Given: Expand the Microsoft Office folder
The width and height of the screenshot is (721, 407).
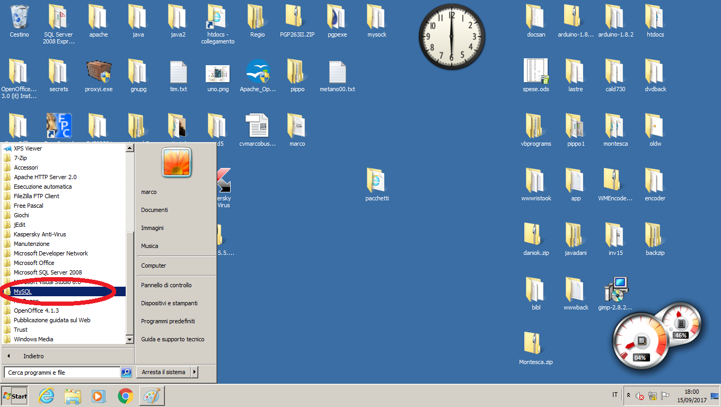Looking at the screenshot, I should tap(34, 263).
